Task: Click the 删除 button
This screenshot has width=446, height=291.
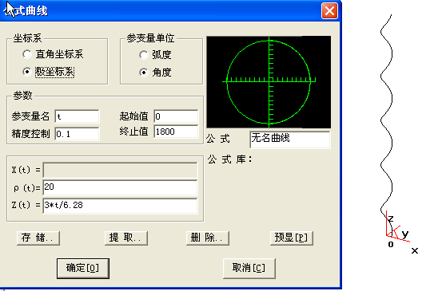Action: [208, 238]
